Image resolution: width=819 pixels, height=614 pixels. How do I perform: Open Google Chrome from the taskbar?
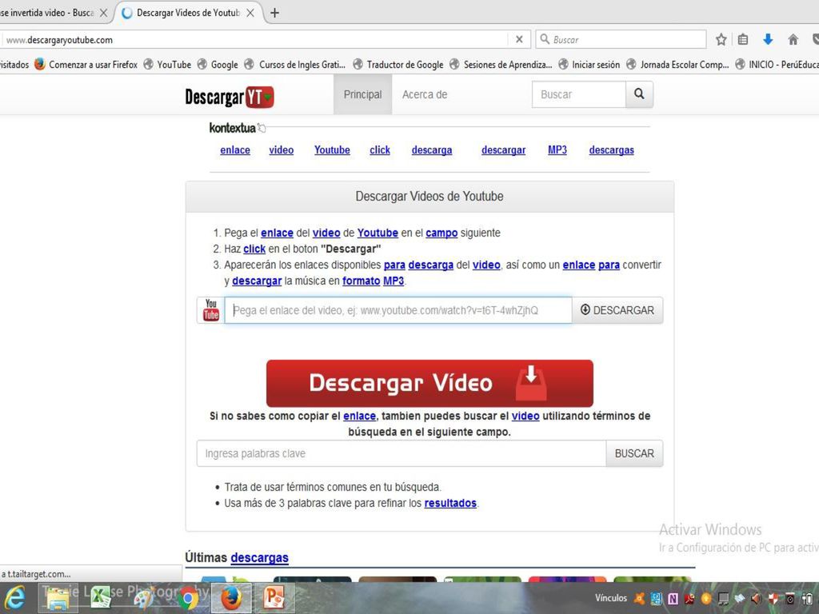tap(188, 598)
